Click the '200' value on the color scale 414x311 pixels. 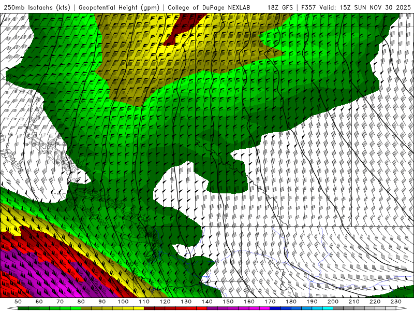point(333,302)
